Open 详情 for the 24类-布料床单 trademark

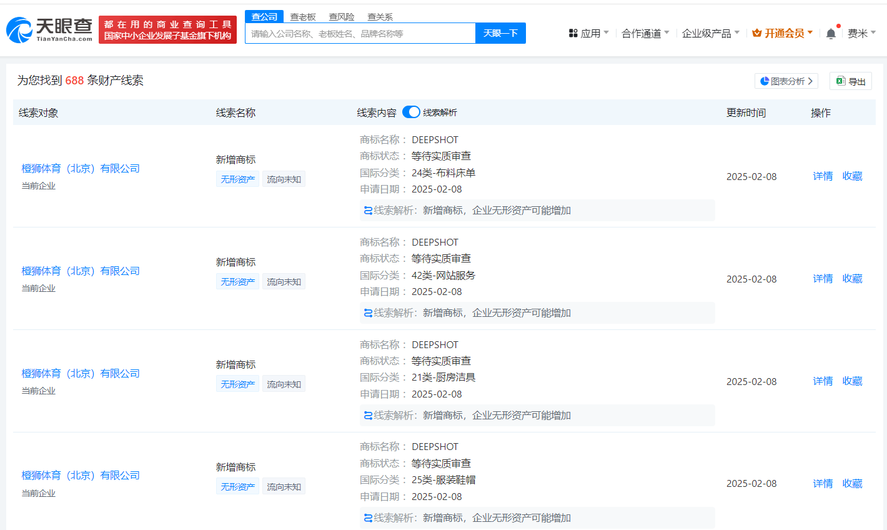pyautogui.click(x=823, y=176)
